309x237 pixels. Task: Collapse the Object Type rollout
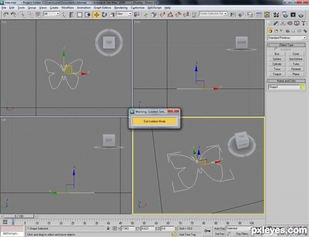click(x=286, y=45)
